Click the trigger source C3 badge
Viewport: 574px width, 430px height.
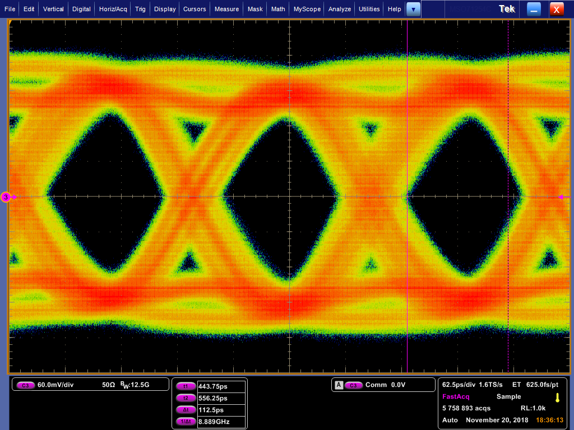click(353, 385)
